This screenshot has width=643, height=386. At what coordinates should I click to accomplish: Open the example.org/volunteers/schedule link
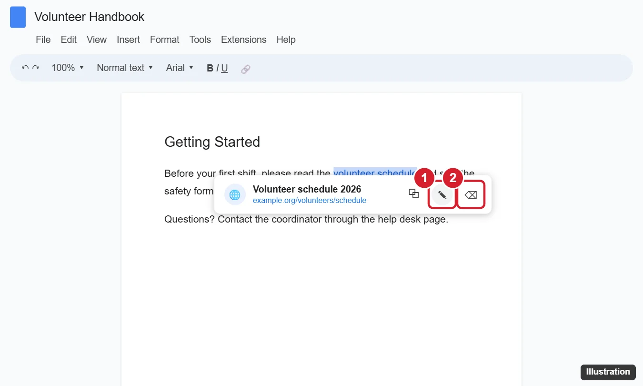tap(310, 201)
